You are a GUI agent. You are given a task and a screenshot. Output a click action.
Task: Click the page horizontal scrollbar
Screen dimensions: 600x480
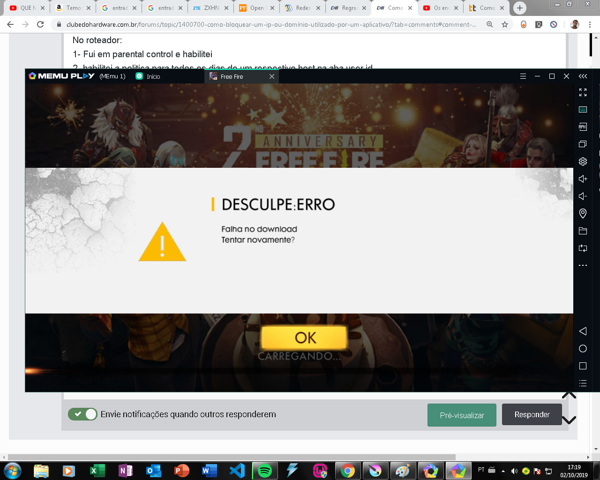(x=232, y=457)
